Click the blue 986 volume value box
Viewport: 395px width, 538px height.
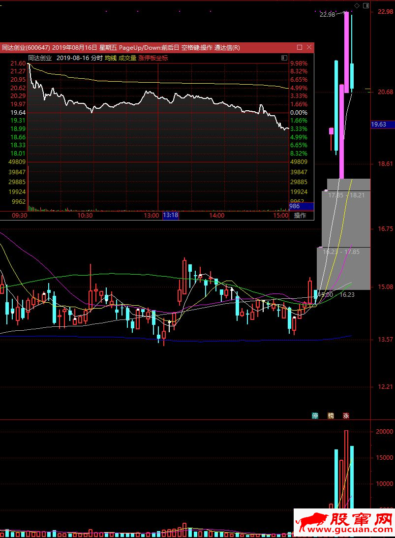[302, 206]
